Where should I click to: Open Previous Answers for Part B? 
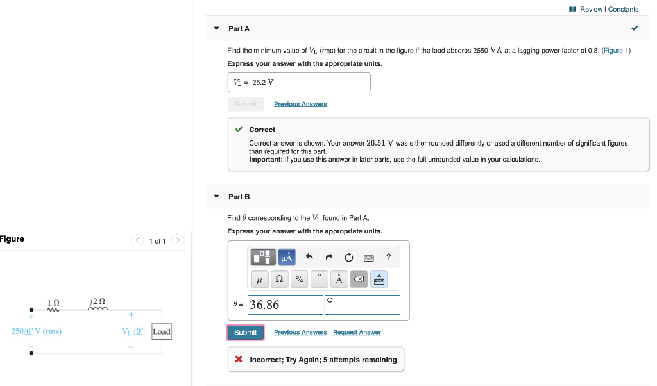(300, 332)
